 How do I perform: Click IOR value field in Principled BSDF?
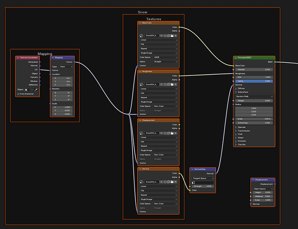pyautogui.click(x=254, y=77)
